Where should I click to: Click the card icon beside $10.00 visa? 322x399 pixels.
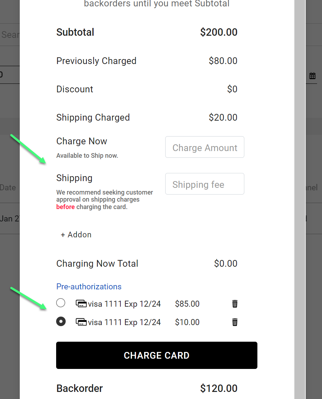click(82, 322)
